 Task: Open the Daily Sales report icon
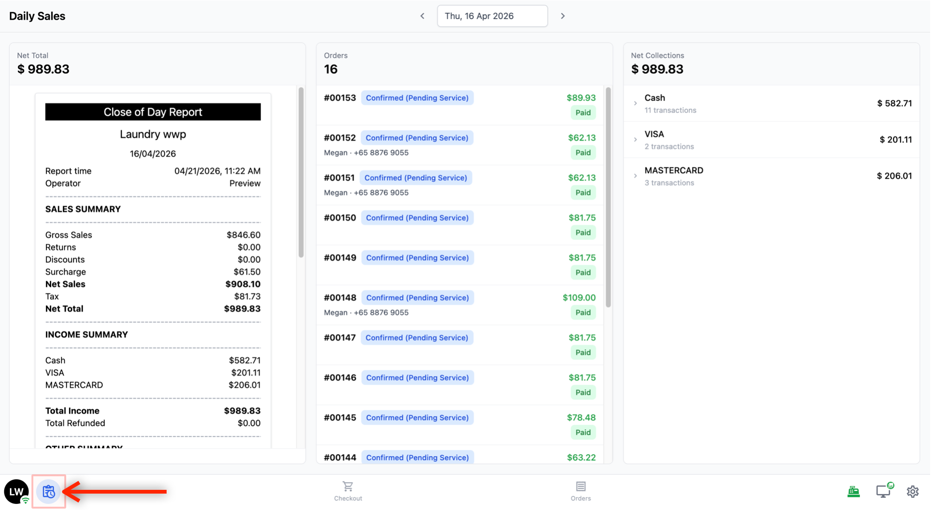coord(48,491)
